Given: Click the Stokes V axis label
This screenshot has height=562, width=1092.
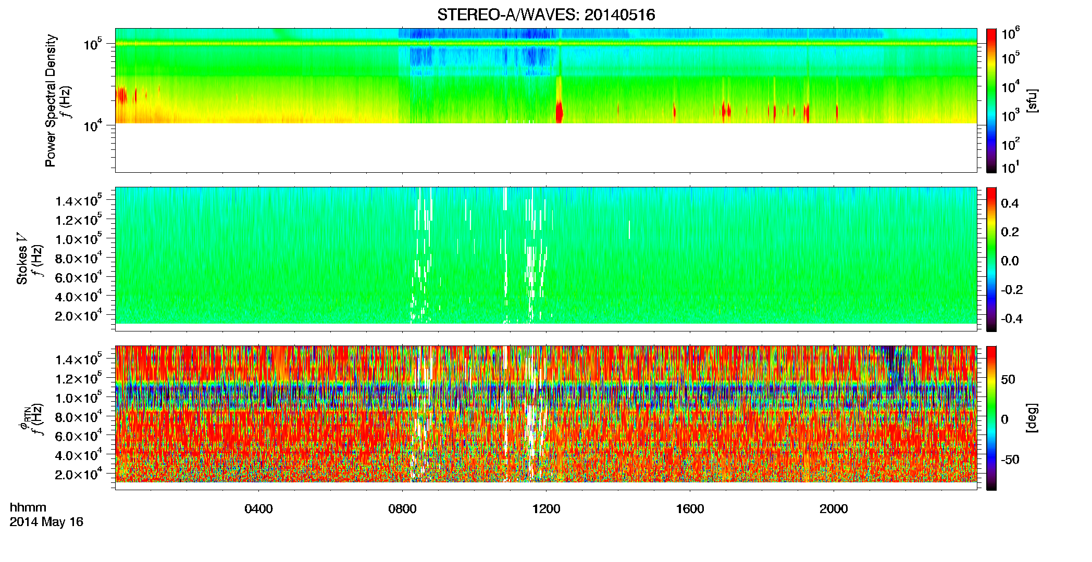Looking at the screenshot, I should click(22, 259).
